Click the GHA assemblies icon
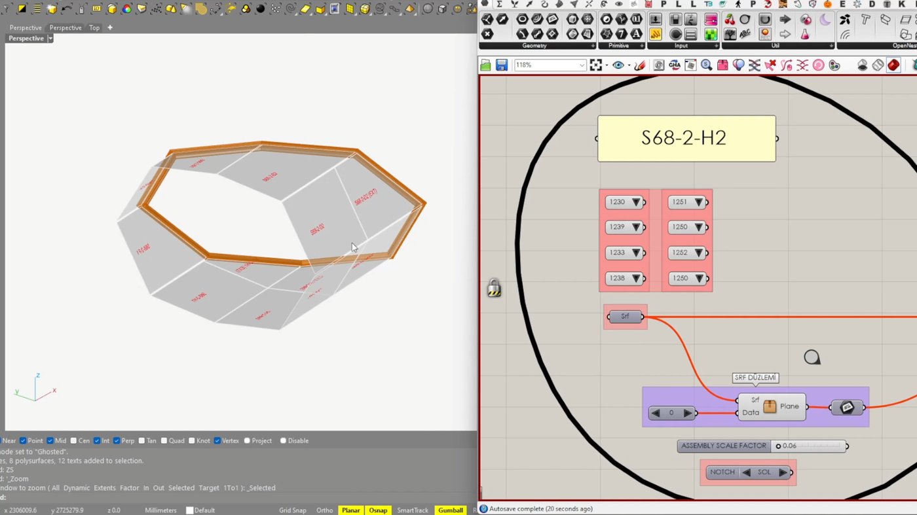The width and height of the screenshot is (917, 515). 674,65
